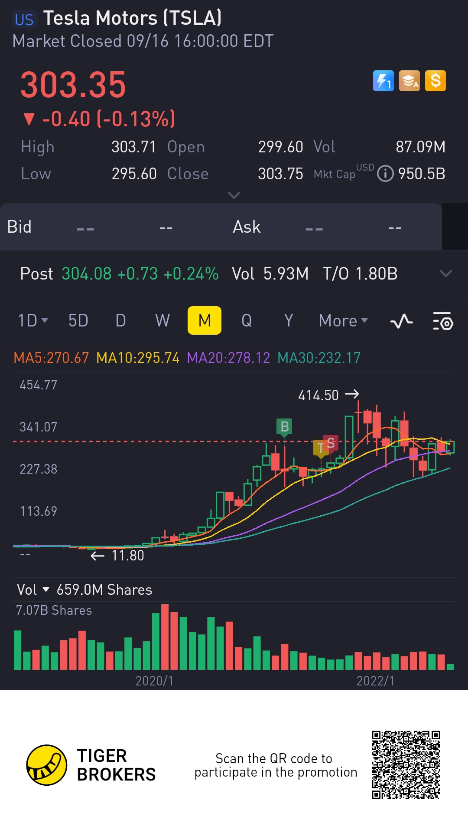This screenshot has width=468, height=840.
Task: Tap the 303.35 last price
Action: click(73, 85)
